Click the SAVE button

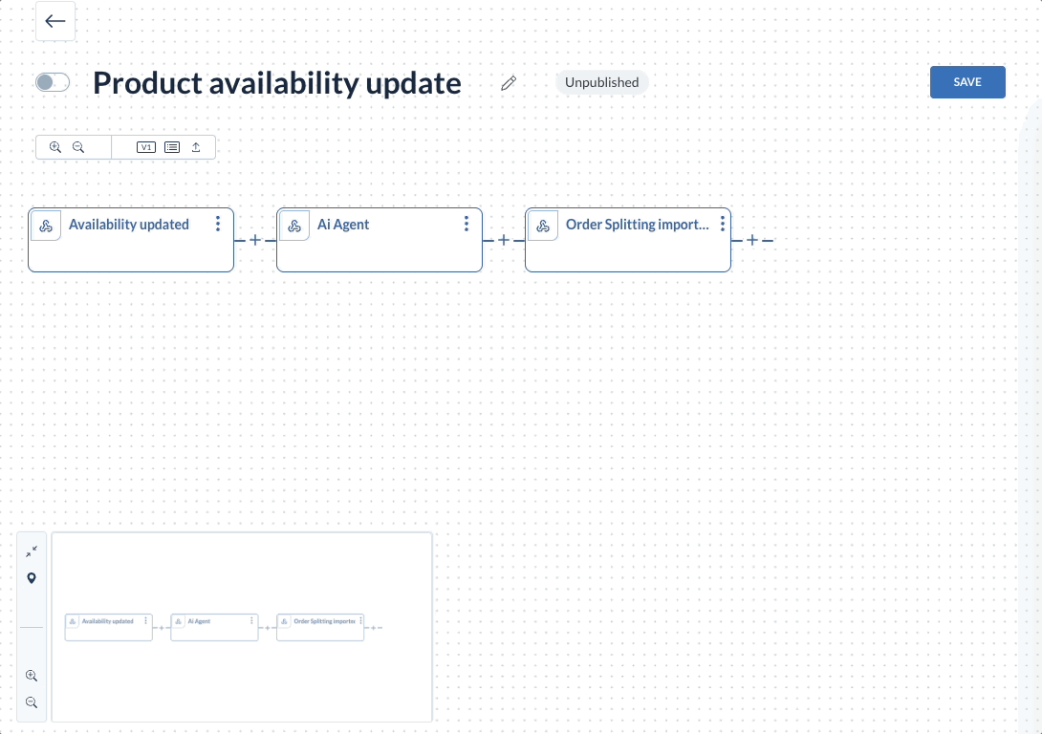tap(967, 82)
